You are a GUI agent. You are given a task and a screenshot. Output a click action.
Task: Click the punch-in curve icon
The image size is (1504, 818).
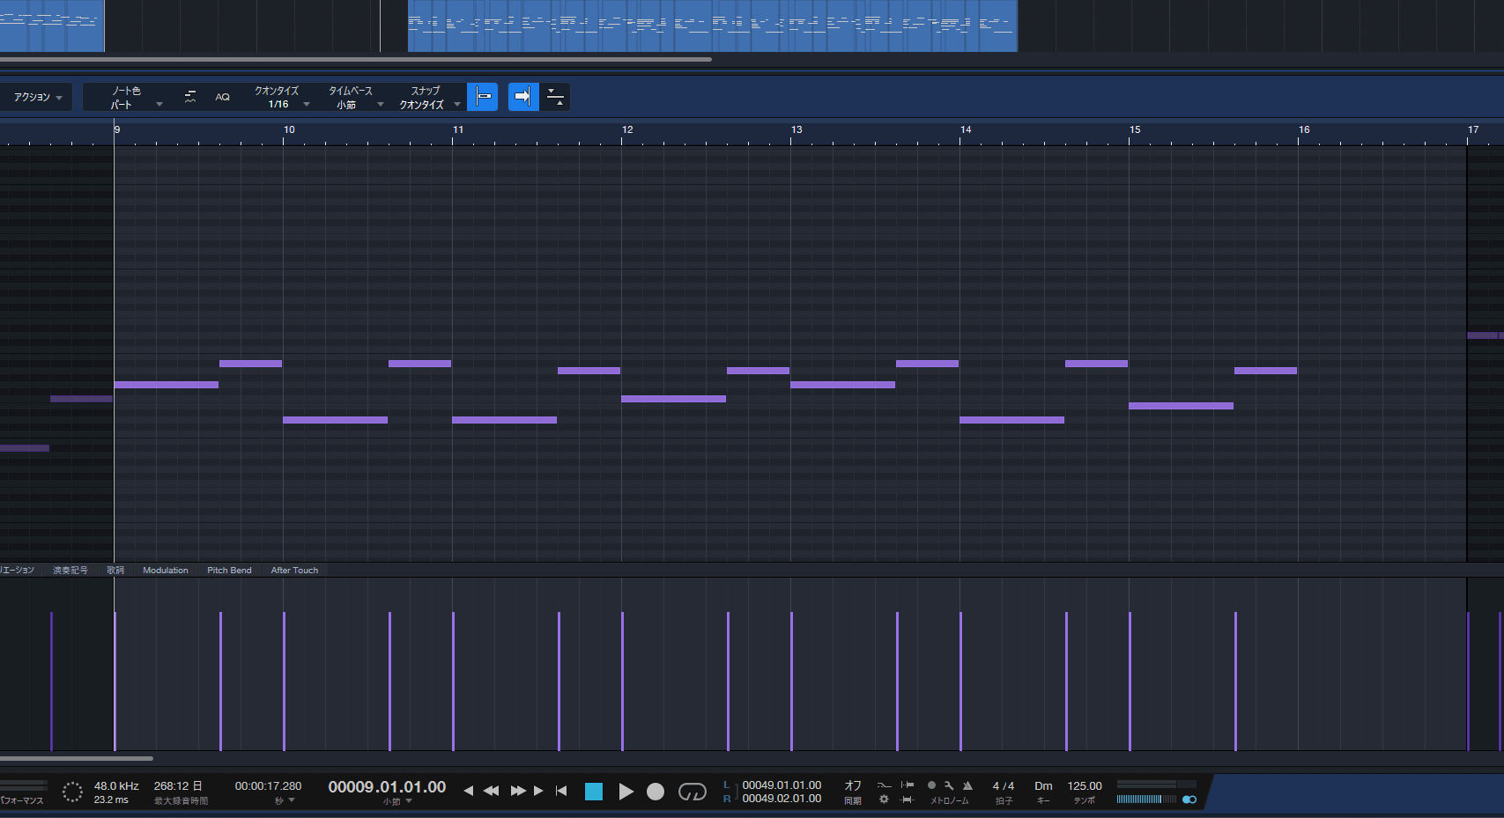point(884,785)
